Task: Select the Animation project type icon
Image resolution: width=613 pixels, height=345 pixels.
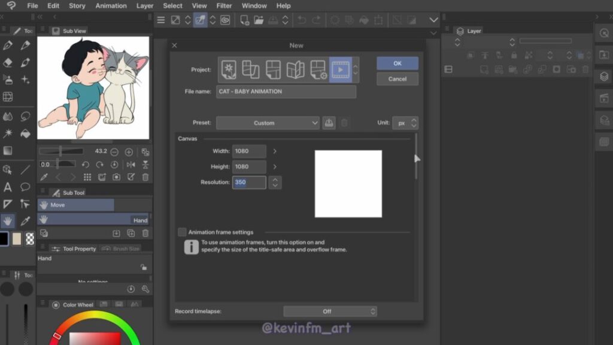Action: pyautogui.click(x=340, y=69)
